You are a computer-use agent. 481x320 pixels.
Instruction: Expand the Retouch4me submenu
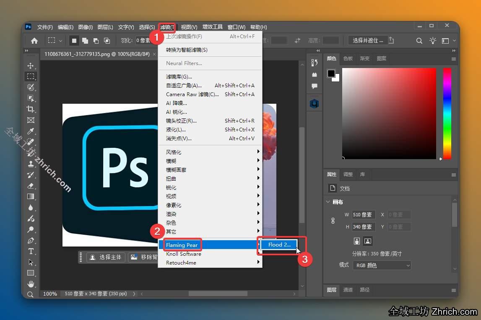click(210, 262)
